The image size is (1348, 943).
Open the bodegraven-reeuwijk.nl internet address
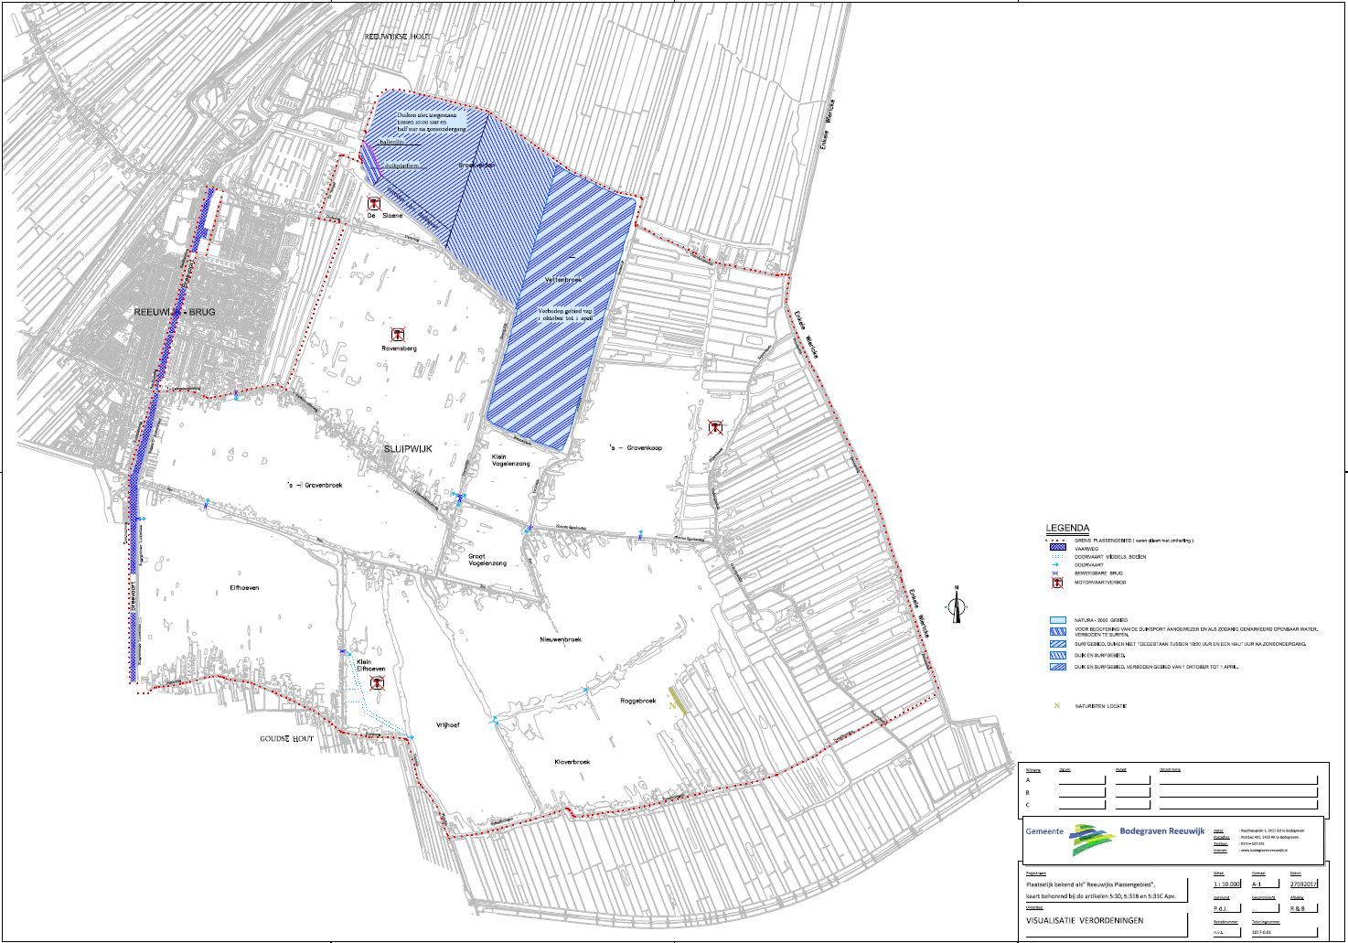coord(1263,851)
